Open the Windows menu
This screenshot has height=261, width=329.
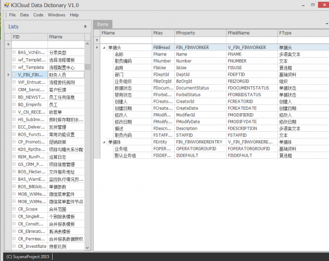(56, 15)
